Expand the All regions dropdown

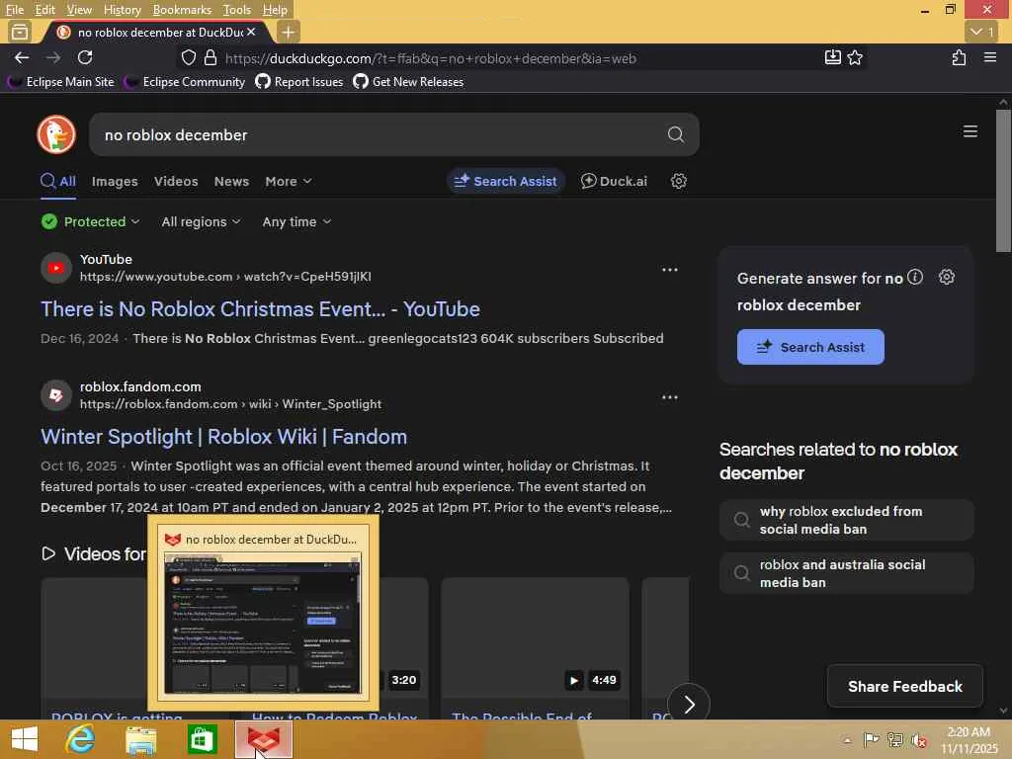201,221
